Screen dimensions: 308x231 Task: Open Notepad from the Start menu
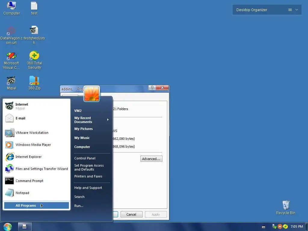click(x=36, y=193)
